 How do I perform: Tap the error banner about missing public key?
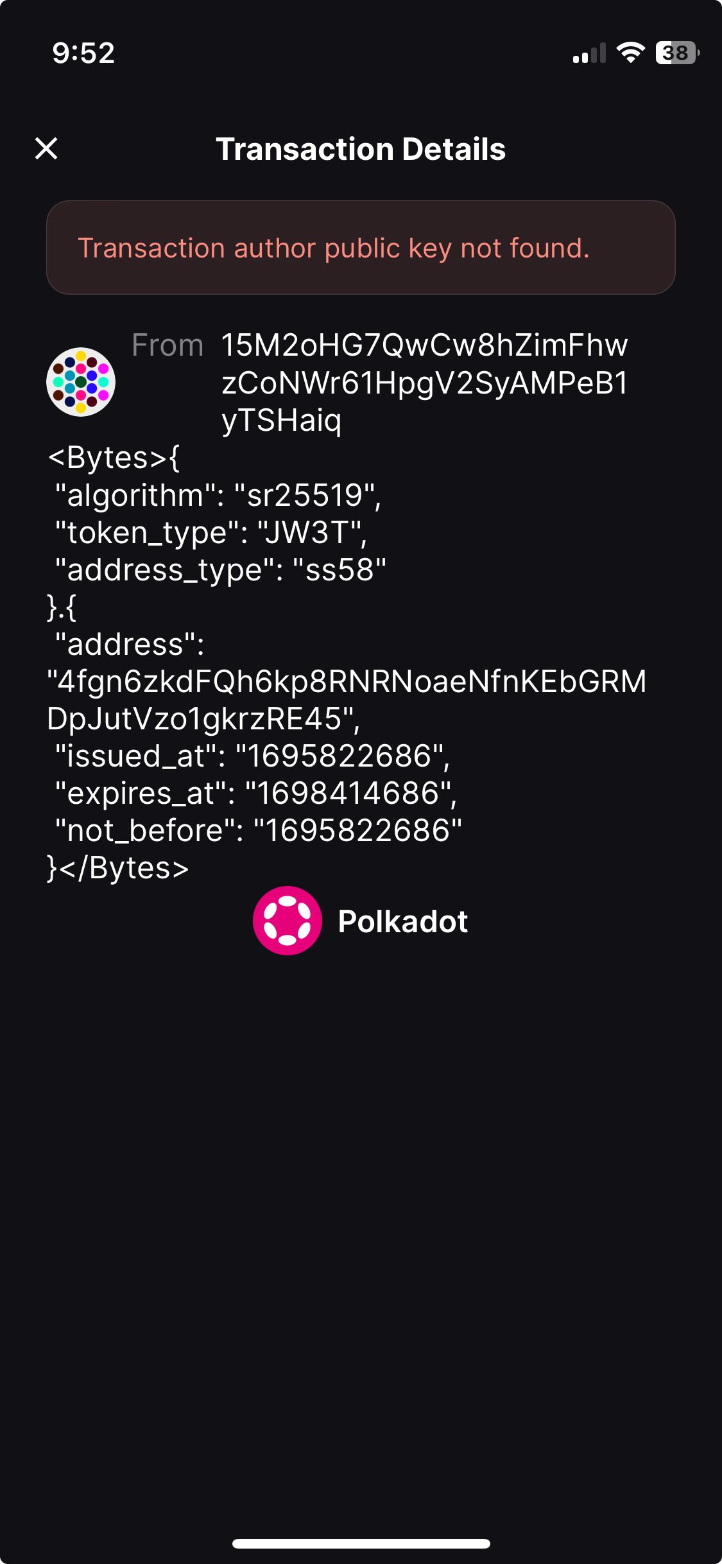[x=361, y=247]
